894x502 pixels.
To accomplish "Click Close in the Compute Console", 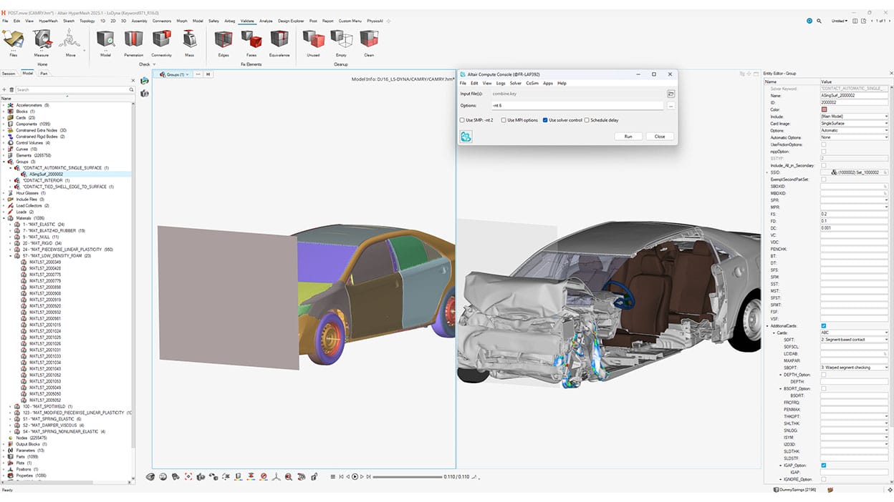I will point(659,136).
